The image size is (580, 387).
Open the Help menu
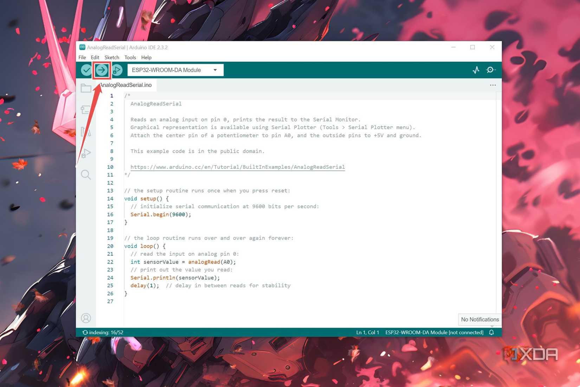[x=146, y=57]
